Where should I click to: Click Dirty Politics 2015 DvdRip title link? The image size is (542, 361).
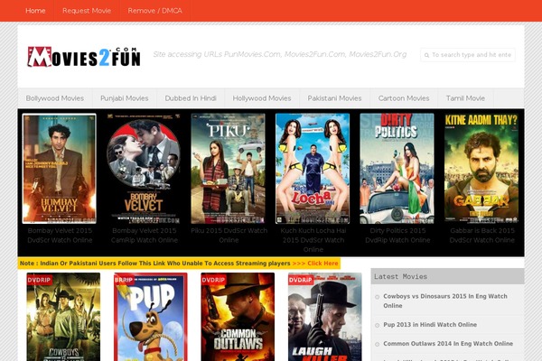[x=397, y=236]
